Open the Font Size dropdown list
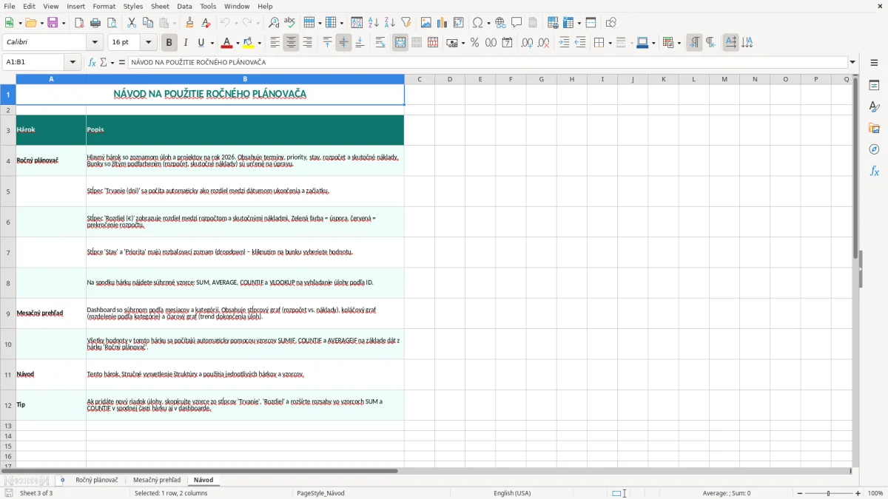The height and width of the screenshot is (499, 888). 148,43
